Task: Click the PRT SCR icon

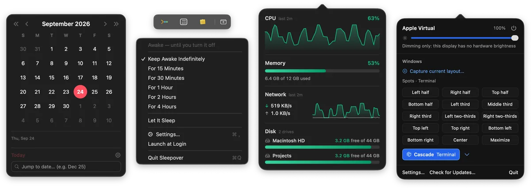Action: [184, 22]
